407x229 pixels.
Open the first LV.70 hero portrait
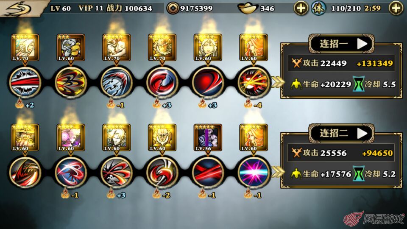coord(25,48)
